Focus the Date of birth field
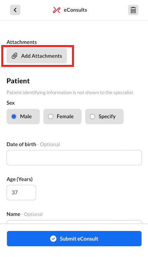Screen dimensions: 148x257 pyautogui.click(x=74, y=158)
